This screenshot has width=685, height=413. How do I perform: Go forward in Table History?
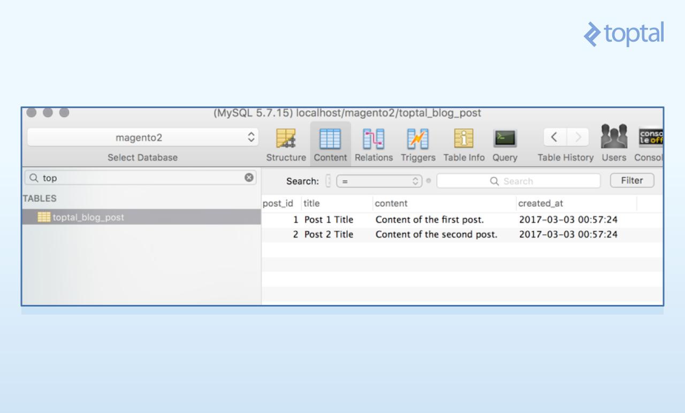point(578,137)
